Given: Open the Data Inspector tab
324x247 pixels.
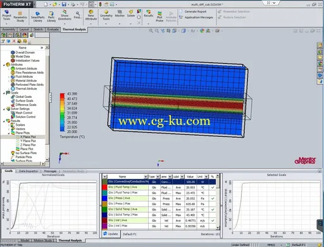Looking at the screenshot, I should [x=28, y=171].
